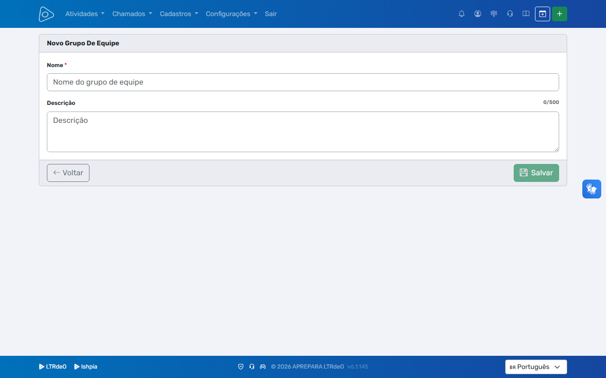Expand the Chamados dropdown menu
The height and width of the screenshot is (378, 606).
[x=132, y=14]
